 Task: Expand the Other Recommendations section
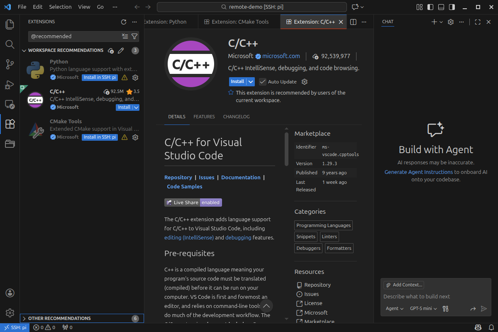point(59,318)
